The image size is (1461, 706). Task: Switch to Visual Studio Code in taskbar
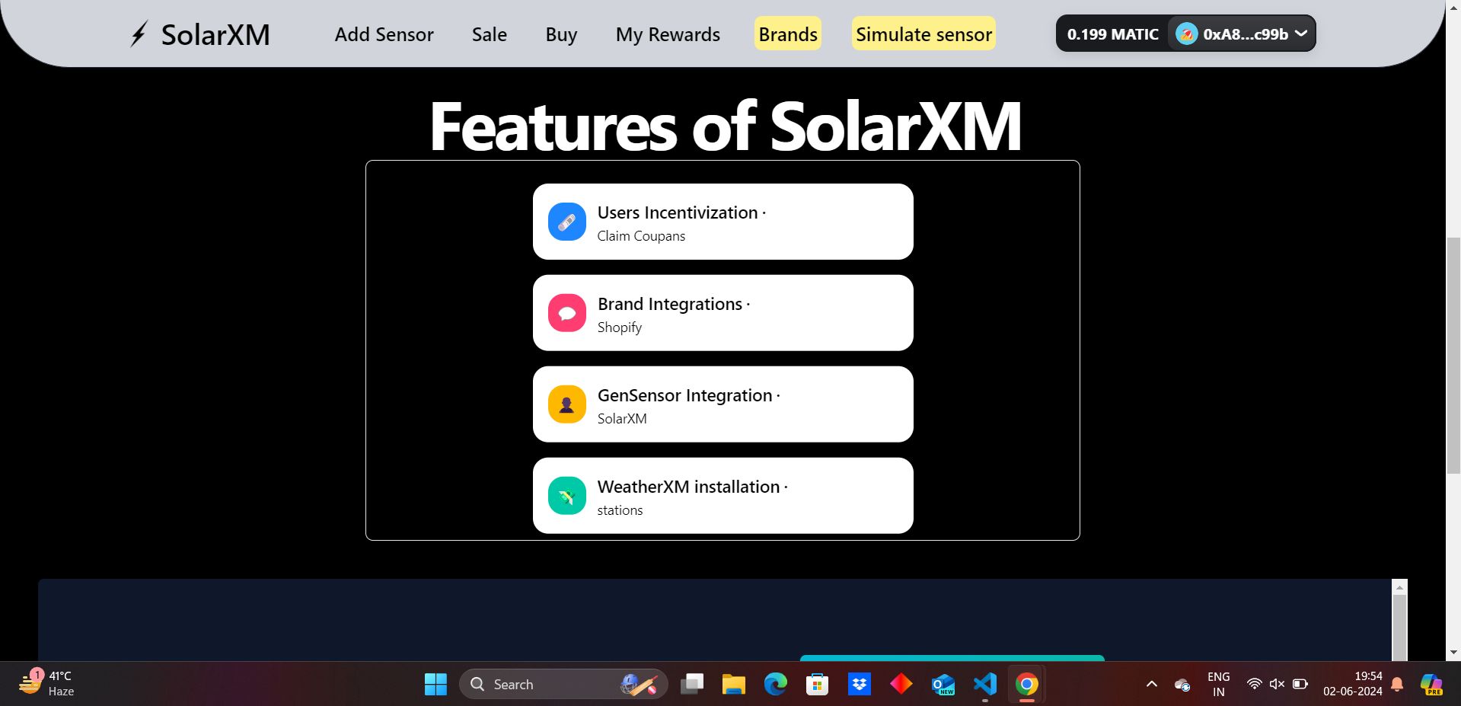985,684
